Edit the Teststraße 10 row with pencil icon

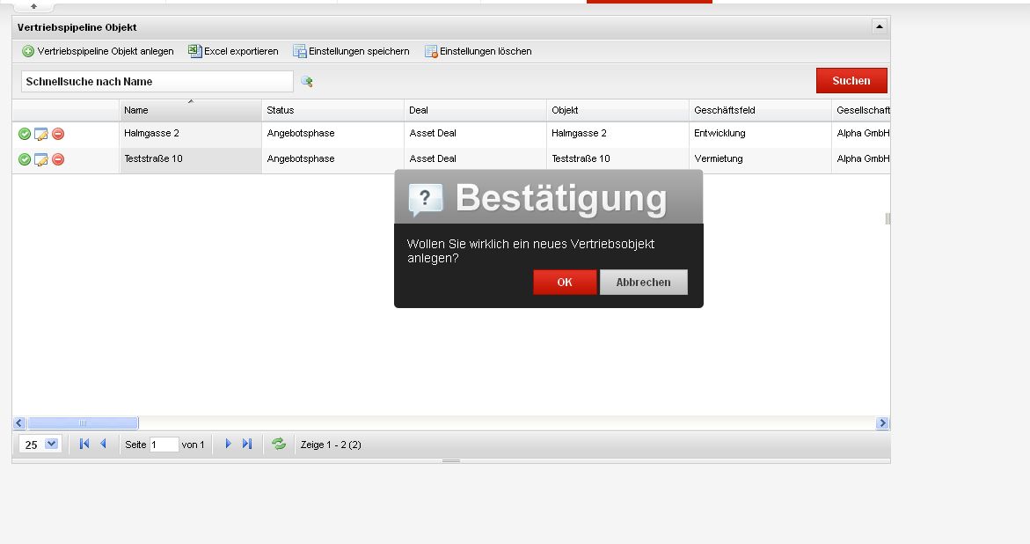click(40, 159)
